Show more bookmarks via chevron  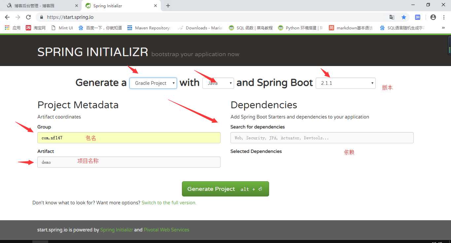(x=443, y=28)
